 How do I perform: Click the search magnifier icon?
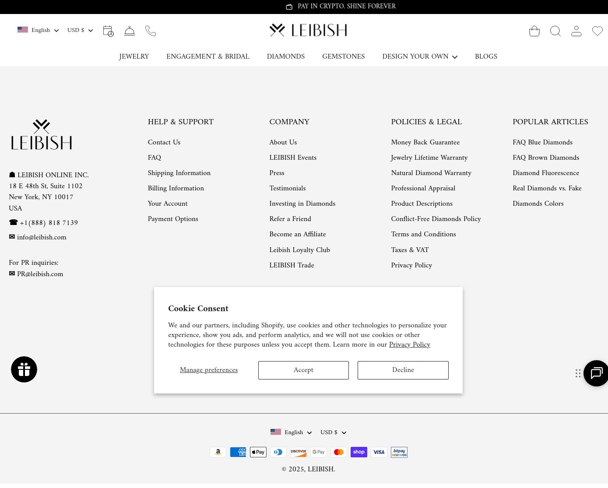555,31
